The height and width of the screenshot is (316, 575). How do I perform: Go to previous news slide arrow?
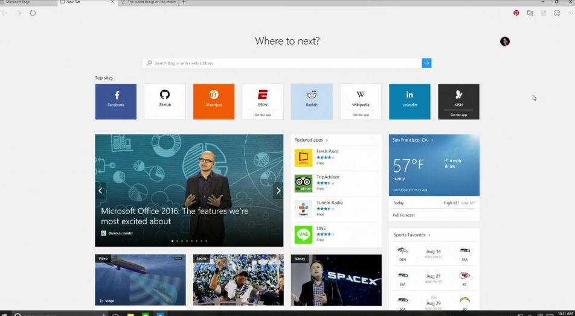pos(100,191)
